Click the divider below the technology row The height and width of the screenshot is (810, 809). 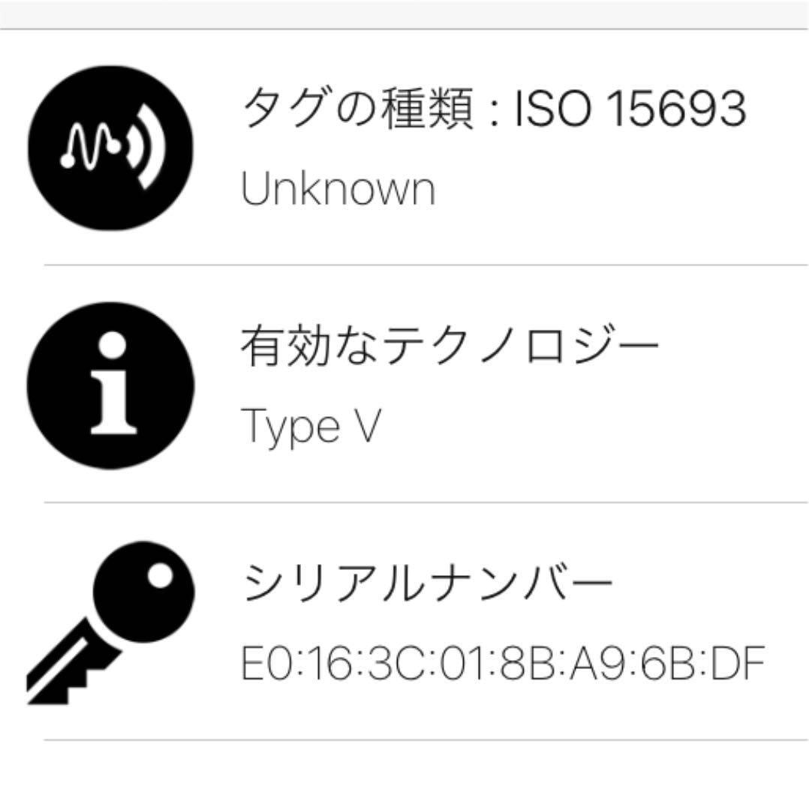pyautogui.click(x=426, y=502)
